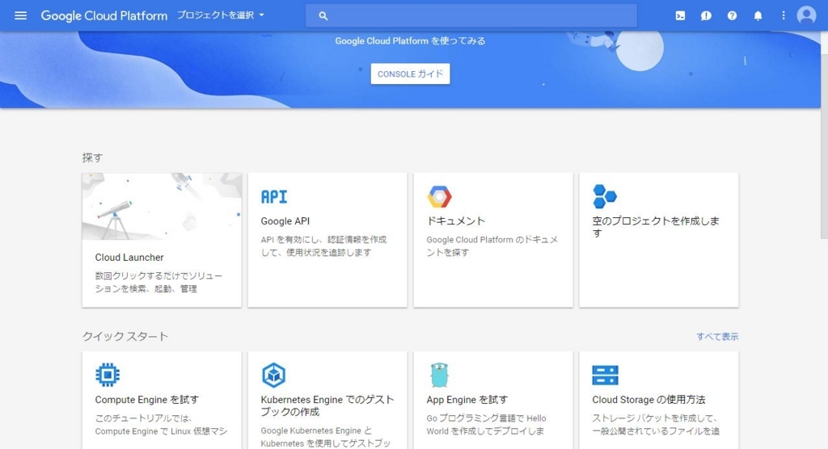Click the Cloud Storage server icon
This screenshot has height=449, width=828.
pyautogui.click(x=605, y=376)
